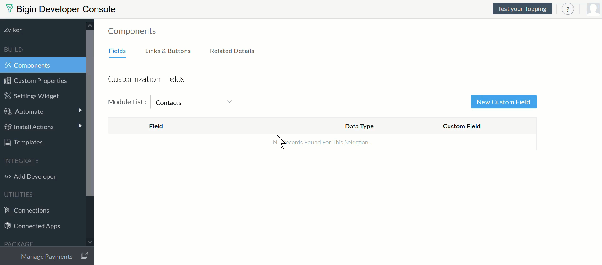Switch to the Fields tab
Image resolution: width=602 pixels, height=265 pixels.
coord(117,51)
